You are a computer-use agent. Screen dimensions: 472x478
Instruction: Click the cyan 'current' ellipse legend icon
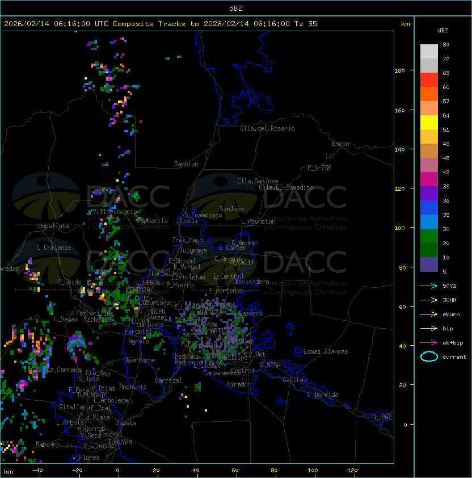point(429,357)
